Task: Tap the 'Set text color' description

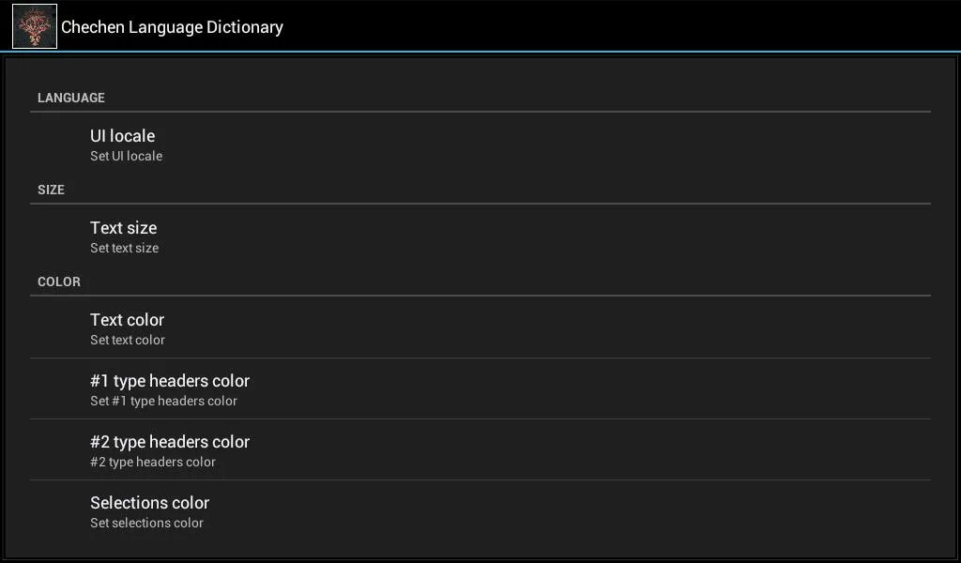Action: (128, 341)
